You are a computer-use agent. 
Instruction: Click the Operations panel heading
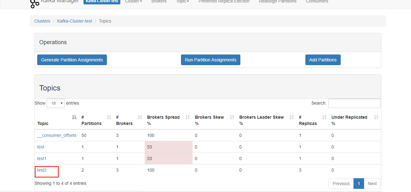53,42
